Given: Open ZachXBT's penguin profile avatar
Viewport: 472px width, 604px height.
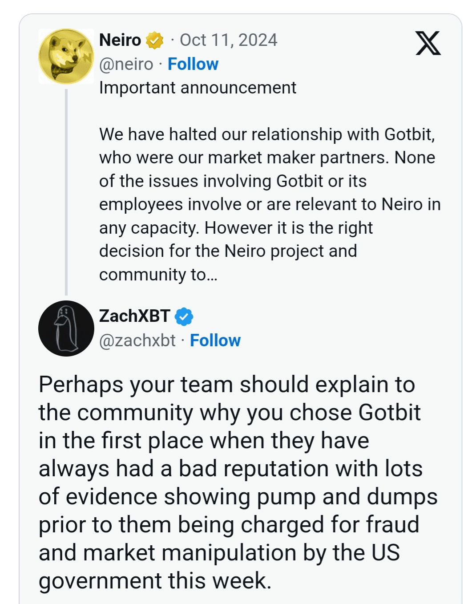Looking at the screenshot, I should [66, 328].
